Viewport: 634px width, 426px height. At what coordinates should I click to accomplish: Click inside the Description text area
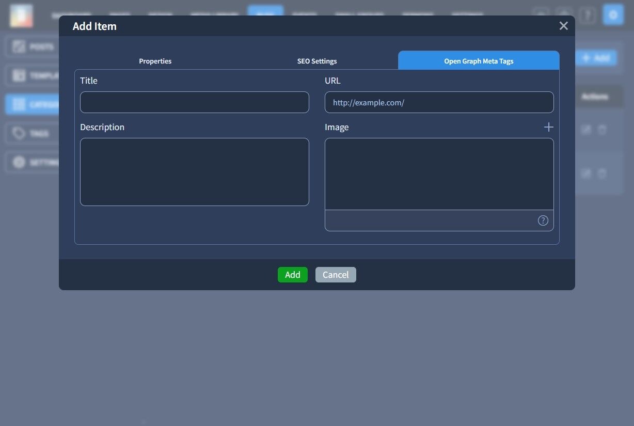(195, 172)
